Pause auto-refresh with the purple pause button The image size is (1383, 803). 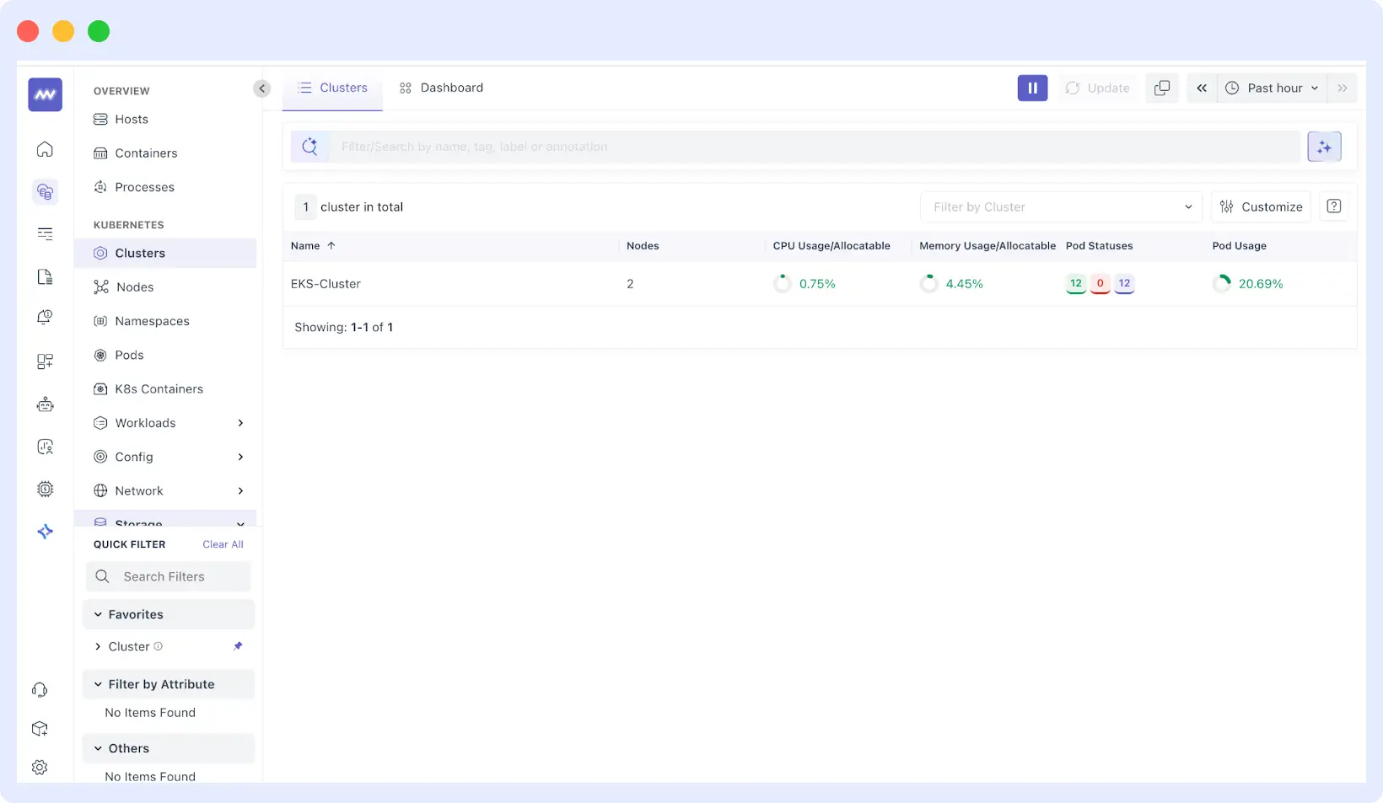[1032, 88]
